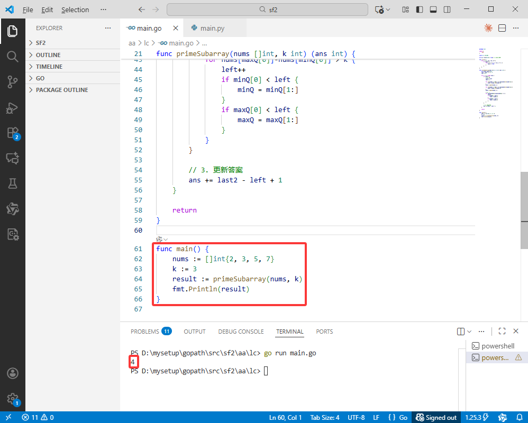528x423 pixels.
Task: Switch to the PORTS panel tab
Action: click(x=324, y=332)
